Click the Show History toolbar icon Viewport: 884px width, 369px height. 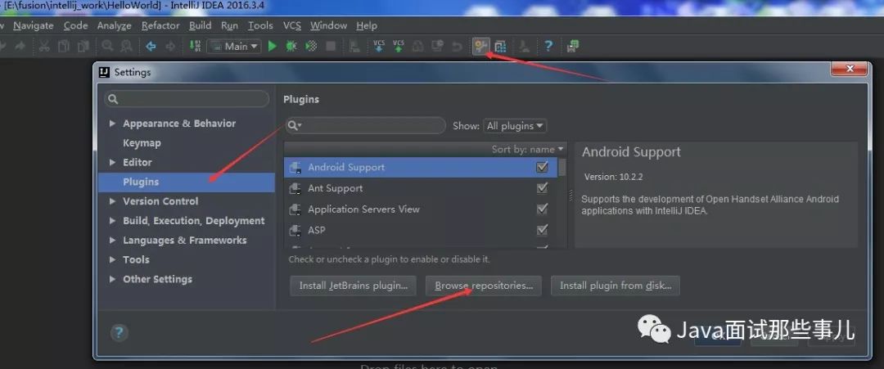[437, 46]
